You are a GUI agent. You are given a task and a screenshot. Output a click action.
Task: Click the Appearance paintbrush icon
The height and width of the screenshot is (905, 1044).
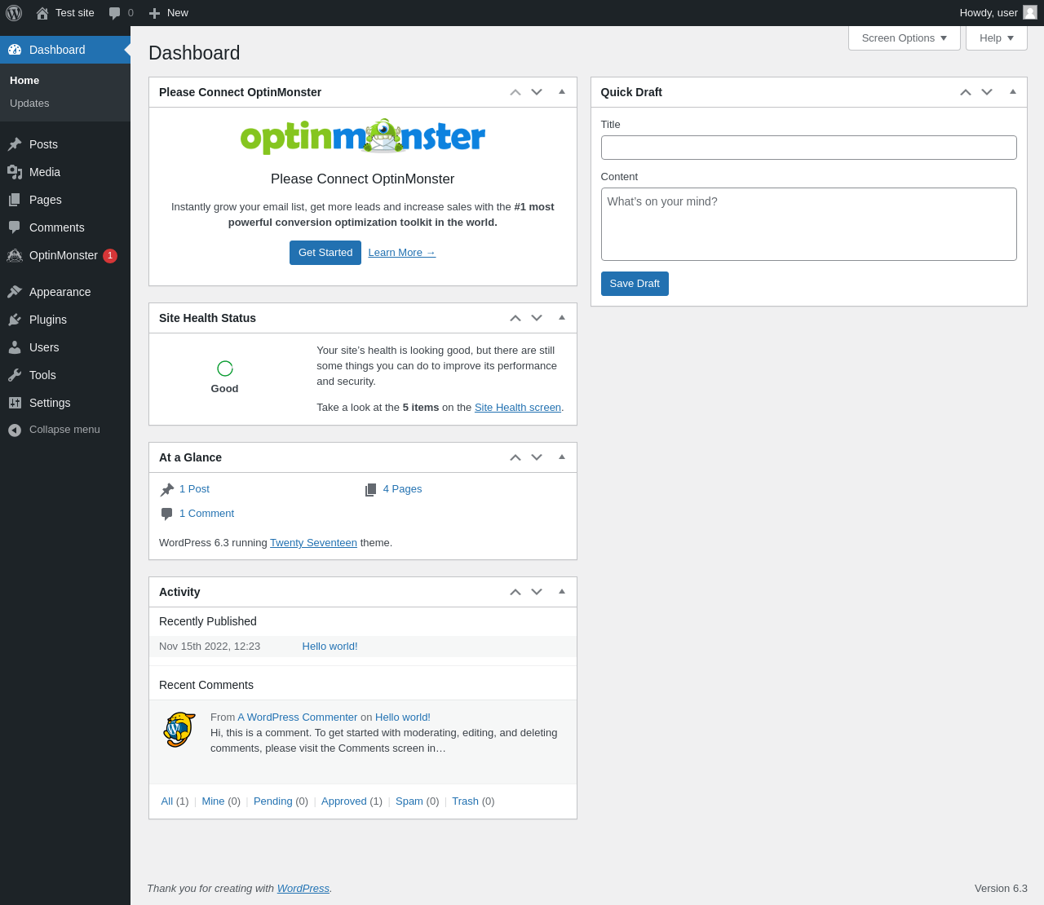pyautogui.click(x=15, y=292)
